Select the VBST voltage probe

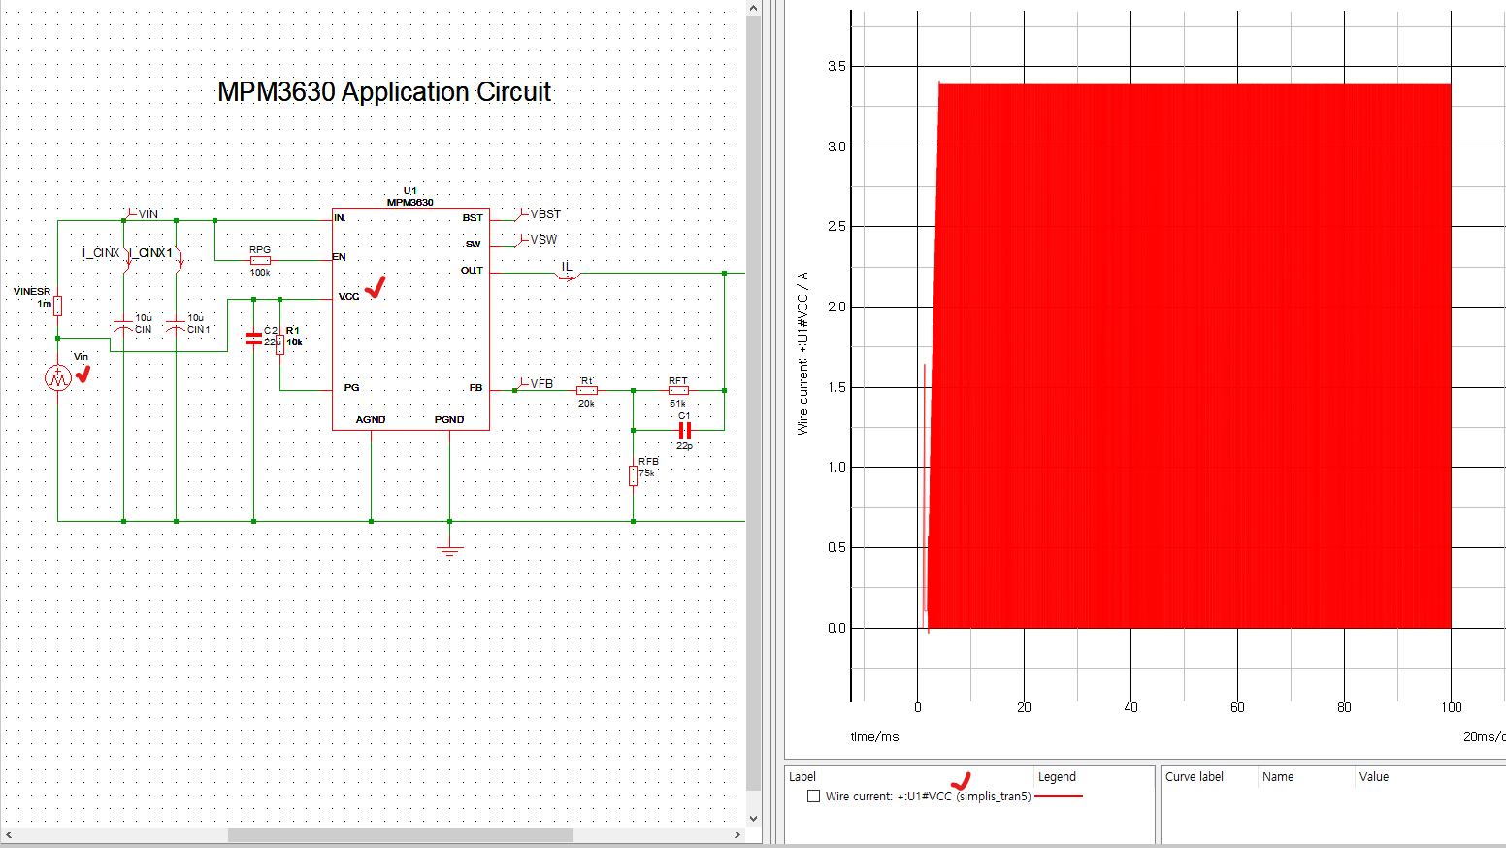pos(539,214)
